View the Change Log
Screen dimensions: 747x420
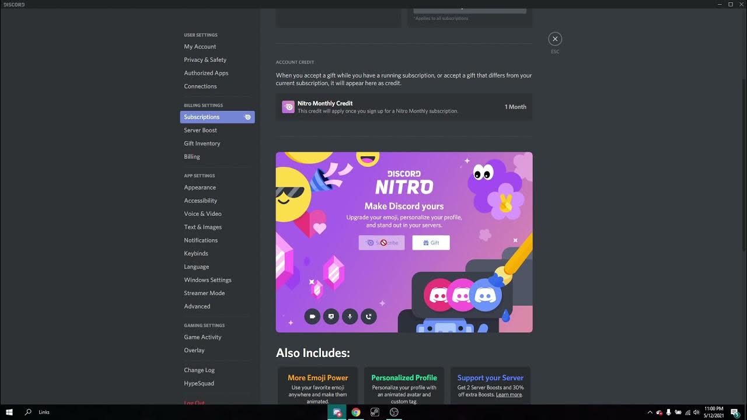199,370
